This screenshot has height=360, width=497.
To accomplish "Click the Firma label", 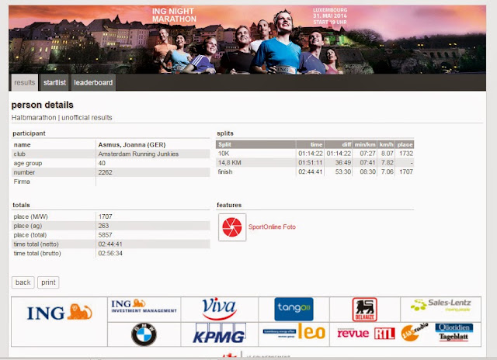I will (x=22, y=182).
